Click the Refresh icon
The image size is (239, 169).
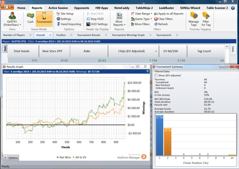(x=156, y=24)
